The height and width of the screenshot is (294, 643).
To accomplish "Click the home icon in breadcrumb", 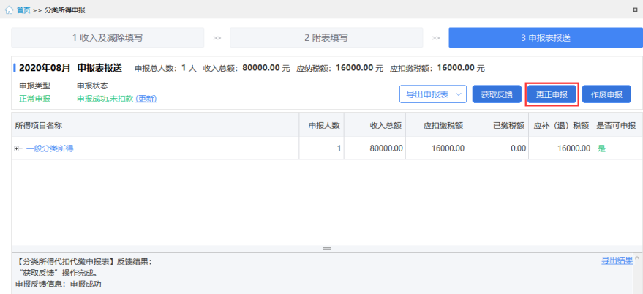I will pos(9,10).
